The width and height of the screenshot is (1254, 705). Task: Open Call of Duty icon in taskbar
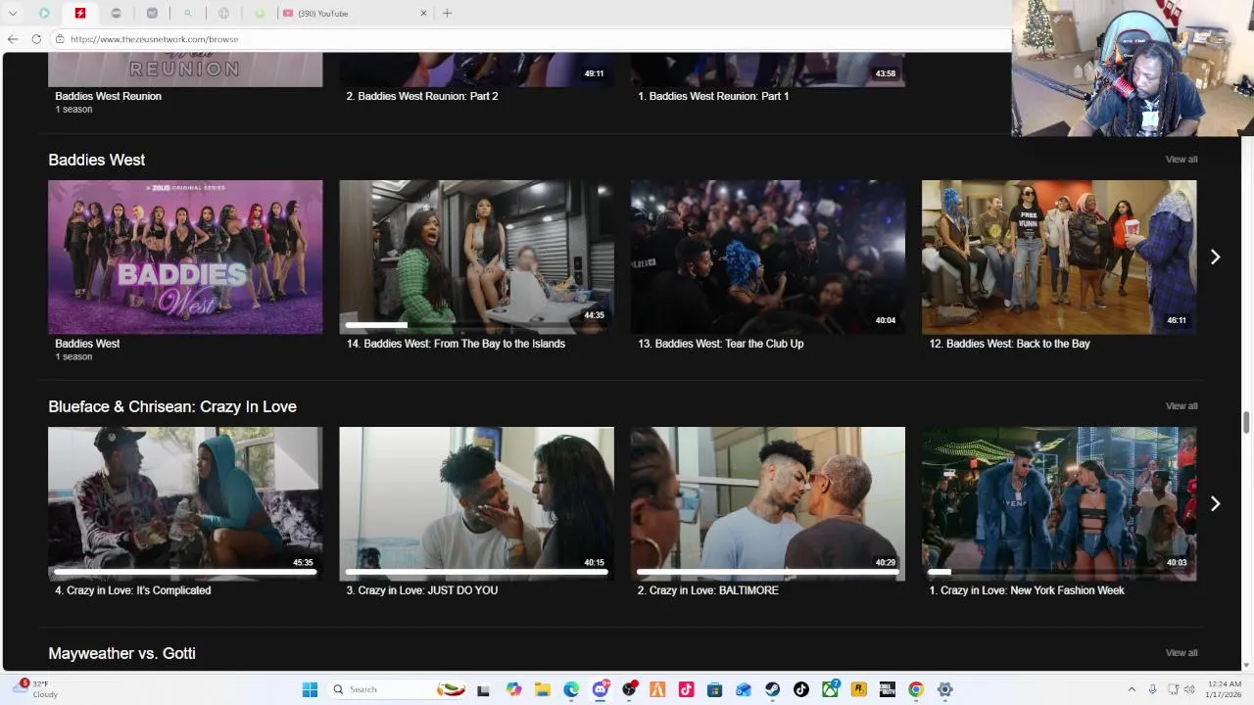(888, 689)
